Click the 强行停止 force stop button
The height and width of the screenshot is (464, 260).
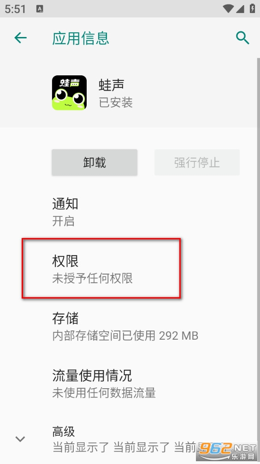coord(197,163)
